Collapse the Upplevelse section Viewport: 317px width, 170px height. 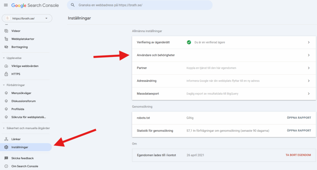4,58
